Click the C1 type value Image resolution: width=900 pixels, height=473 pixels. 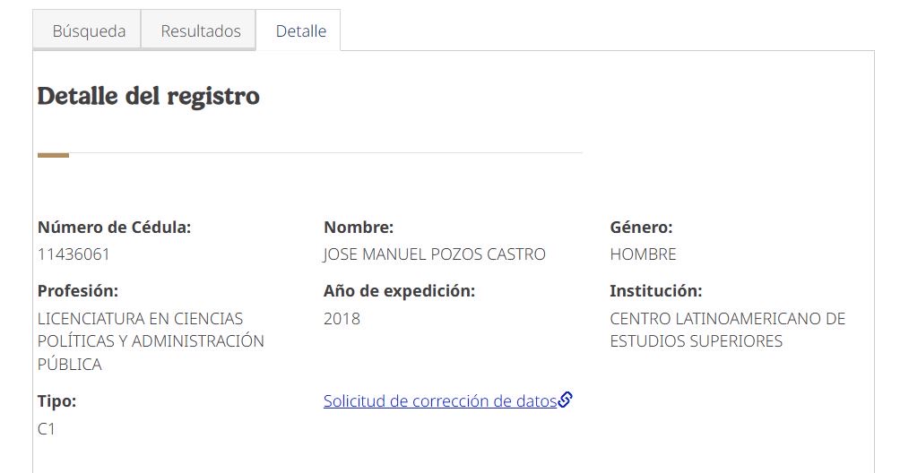(x=47, y=429)
